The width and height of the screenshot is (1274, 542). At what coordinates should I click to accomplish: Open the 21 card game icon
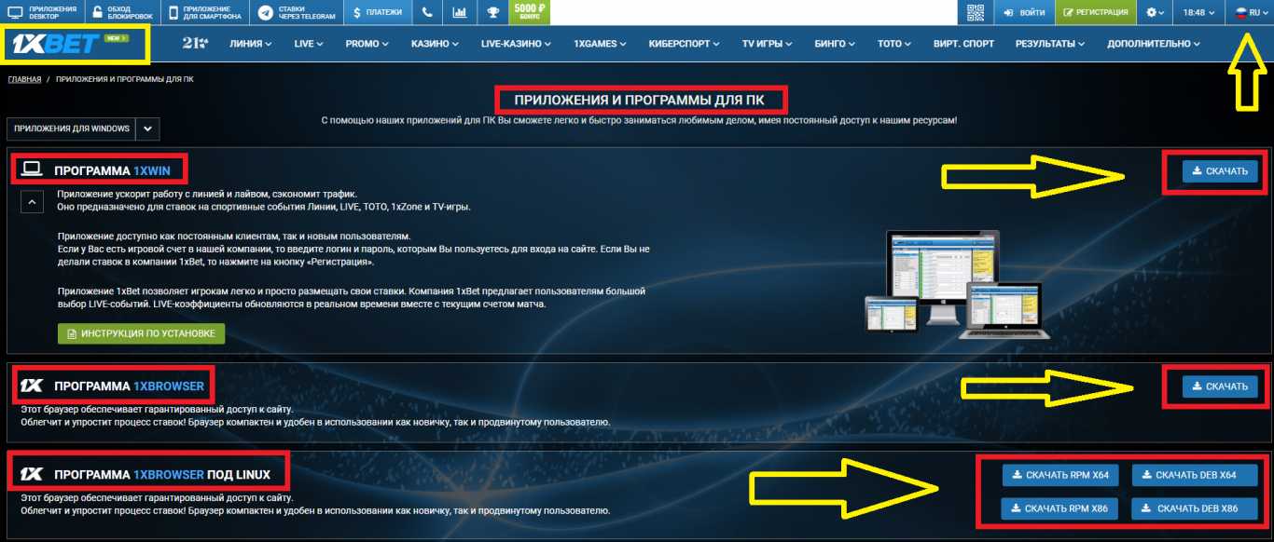(x=195, y=44)
